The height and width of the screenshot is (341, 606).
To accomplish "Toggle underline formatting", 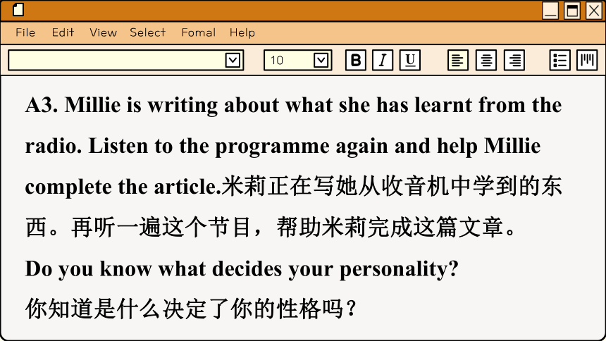I will coord(409,60).
